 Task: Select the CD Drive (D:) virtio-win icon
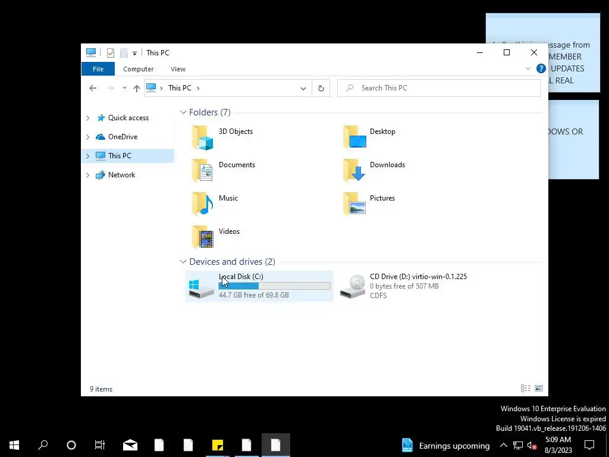(x=353, y=287)
